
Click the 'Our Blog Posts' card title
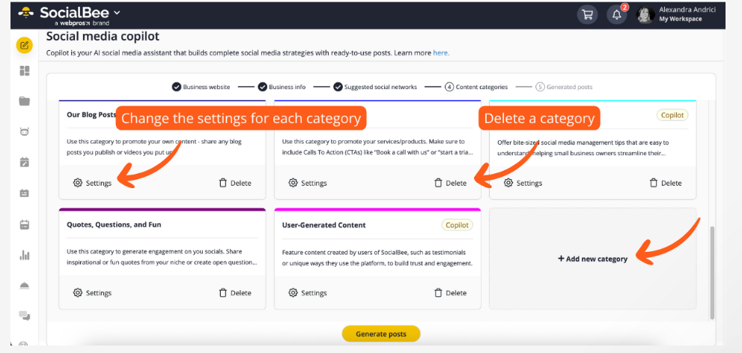pos(91,115)
